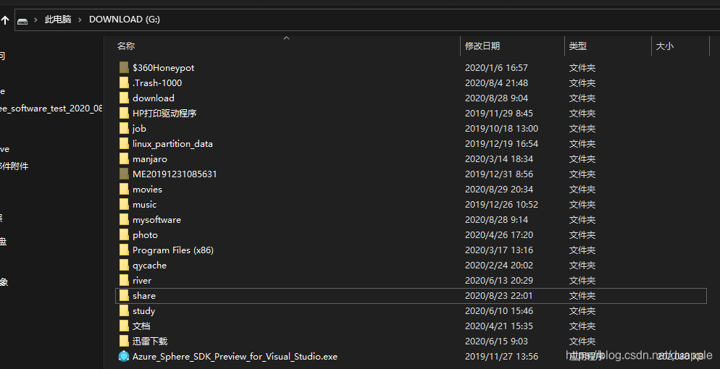Click date 2020/8/29 20:34
Viewport: 720px width, 369px height.
499,190
